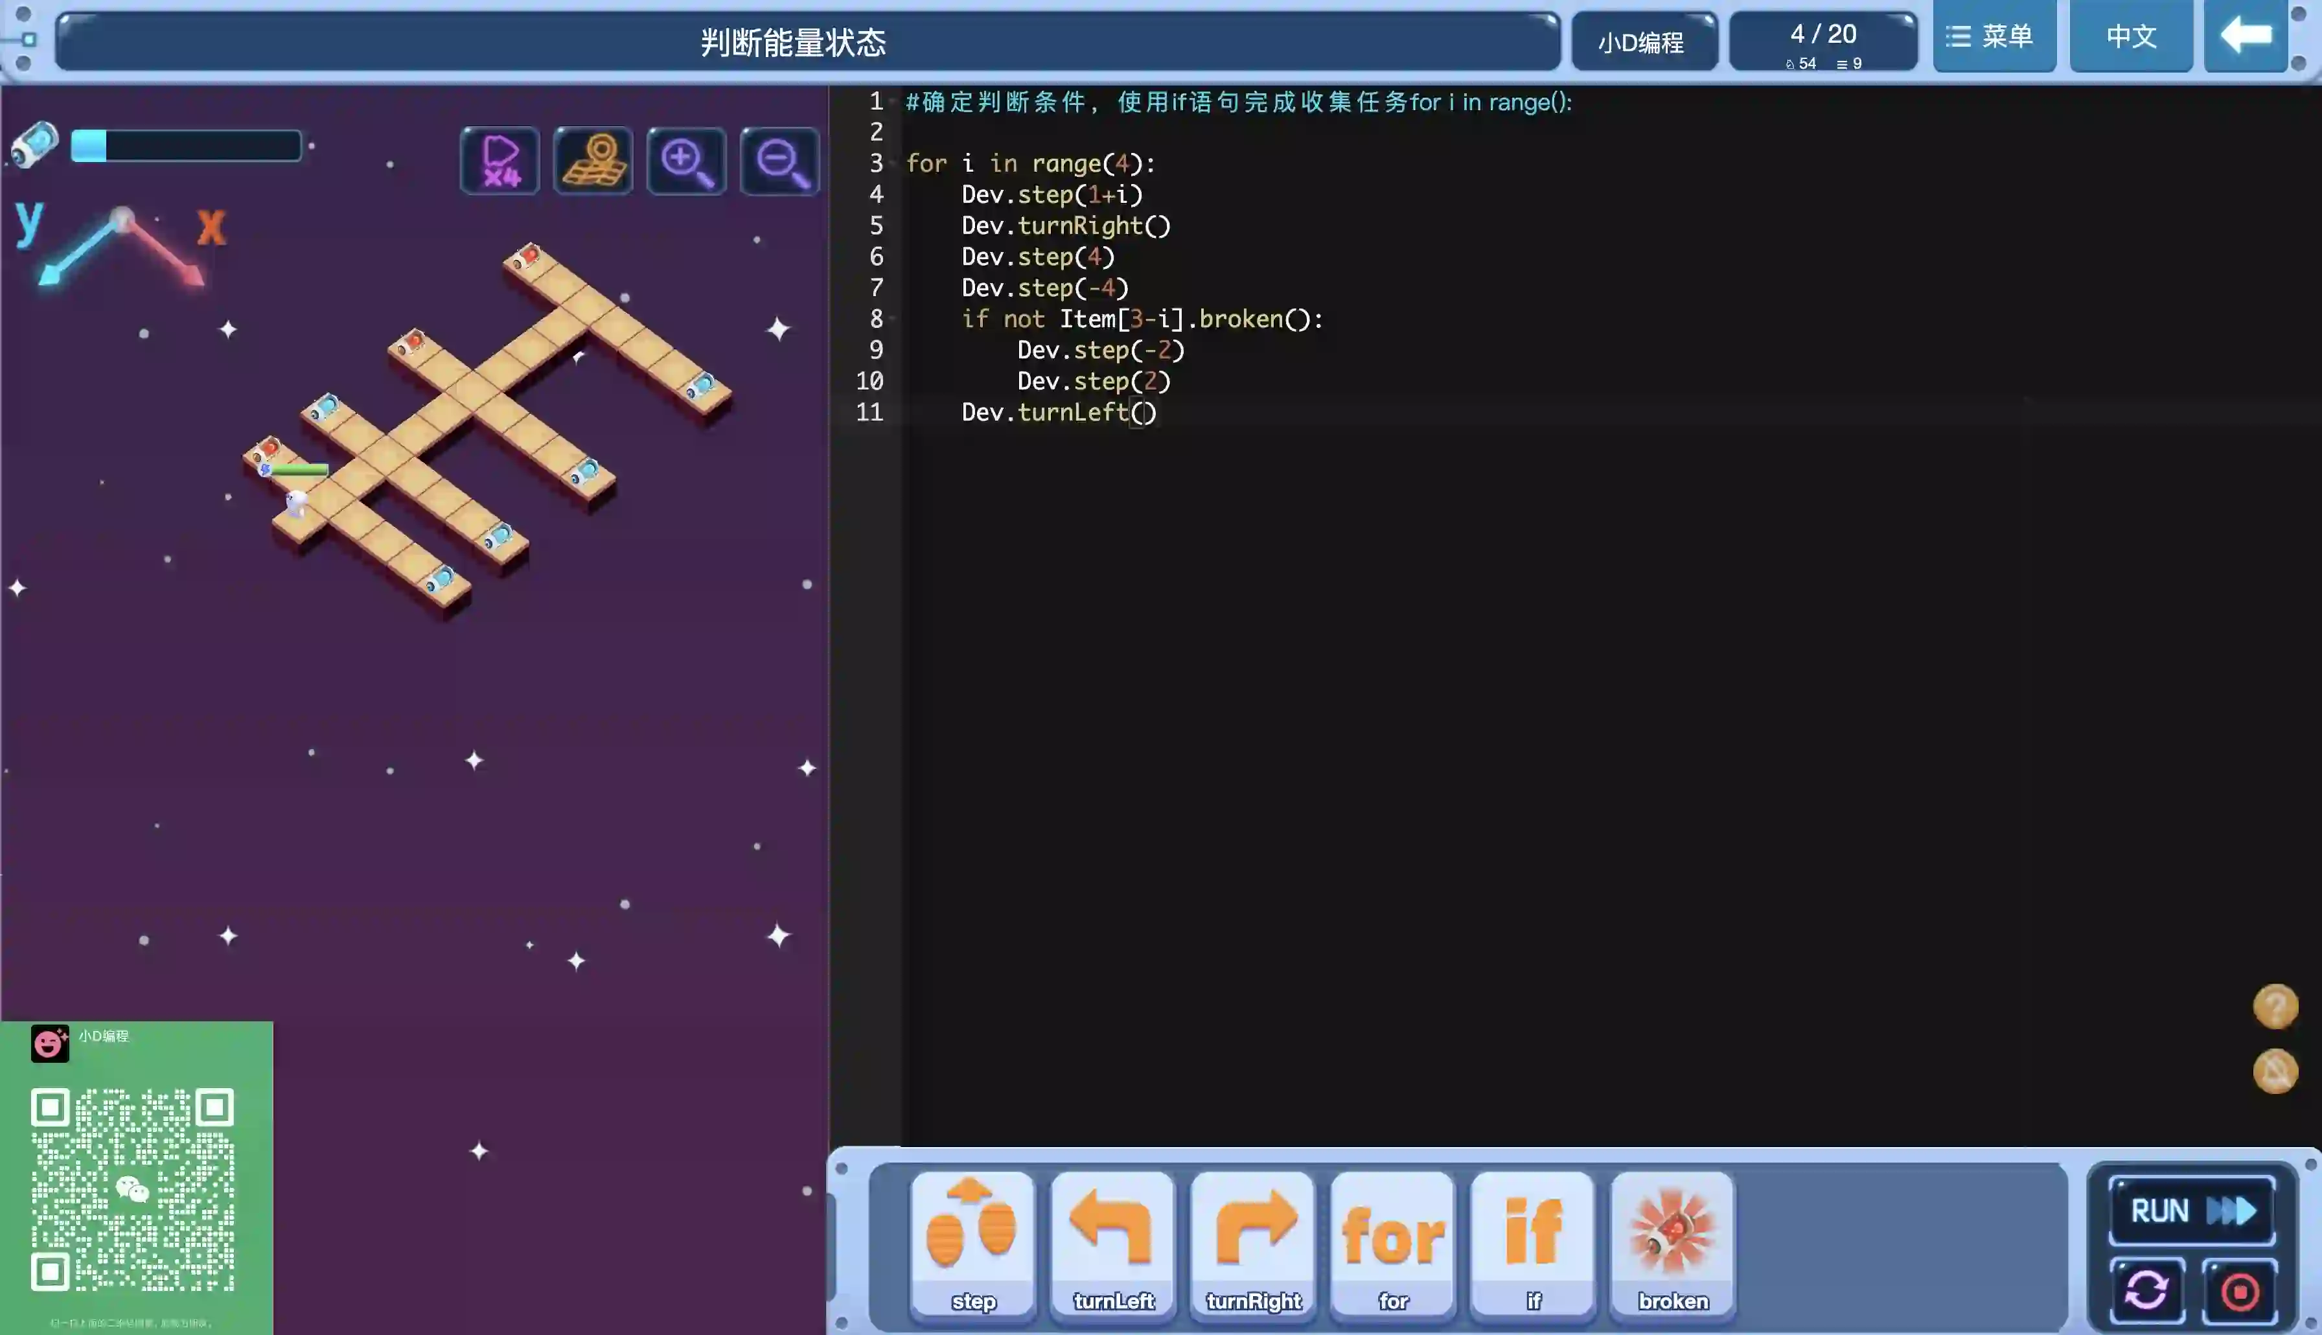Insert the for loop block
This screenshot has width=2322, height=1335.
point(1393,1244)
